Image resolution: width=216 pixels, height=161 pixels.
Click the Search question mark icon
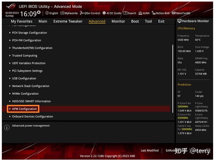(125, 13)
